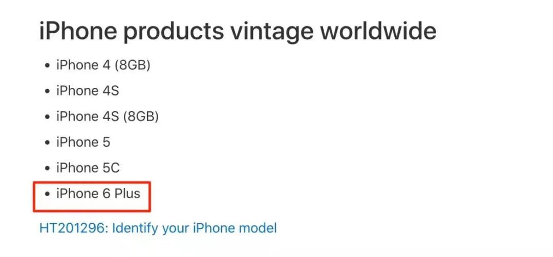Click the 'iPhone products vintage worldwide' heading

(238, 32)
